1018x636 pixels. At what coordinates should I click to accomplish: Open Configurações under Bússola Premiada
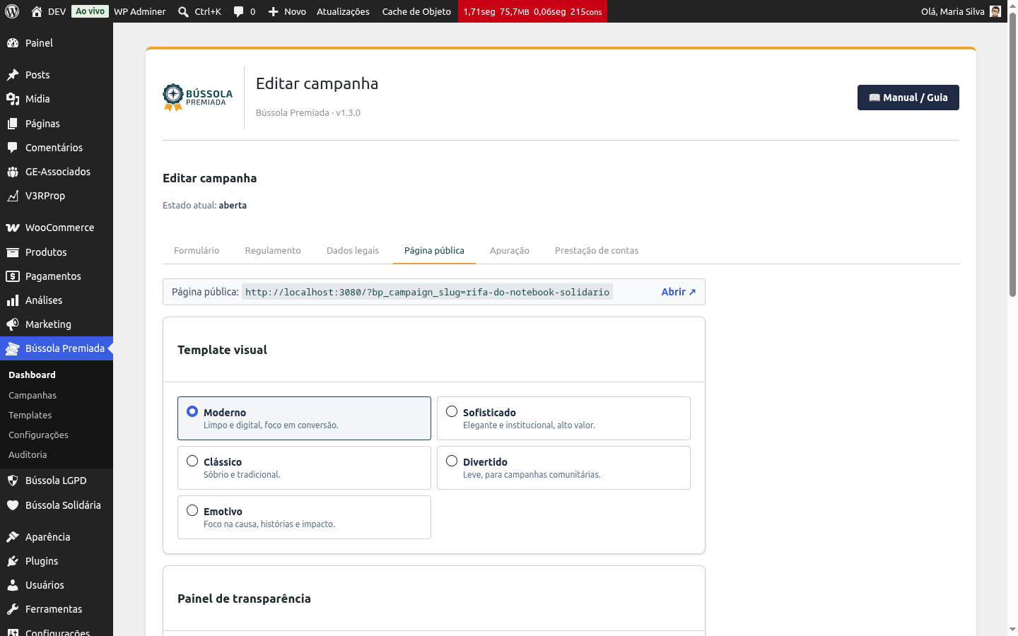pyautogui.click(x=38, y=435)
